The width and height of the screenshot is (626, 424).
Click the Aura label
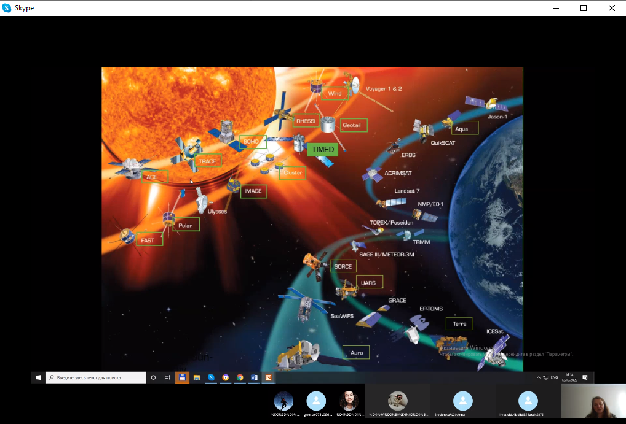(357, 353)
